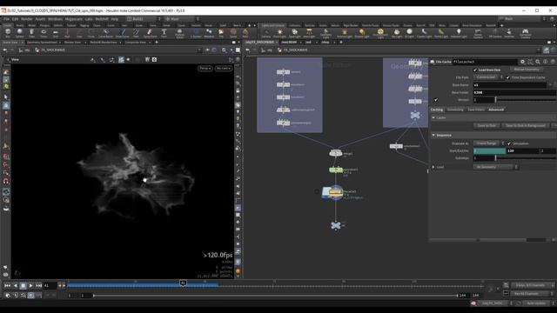Image resolution: width=557 pixels, height=313 pixels.
Task: Click the parameter pane search magnifier icon
Action: point(538,62)
